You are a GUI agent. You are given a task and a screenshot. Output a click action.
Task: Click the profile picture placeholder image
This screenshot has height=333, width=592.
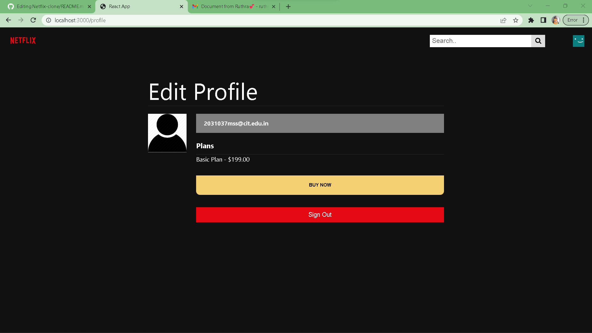pyautogui.click(x=167, y=133)
